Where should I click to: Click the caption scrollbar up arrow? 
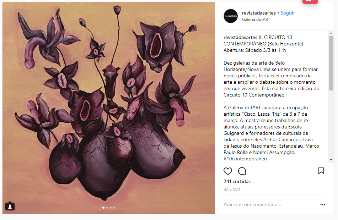[x=331, y=33]
